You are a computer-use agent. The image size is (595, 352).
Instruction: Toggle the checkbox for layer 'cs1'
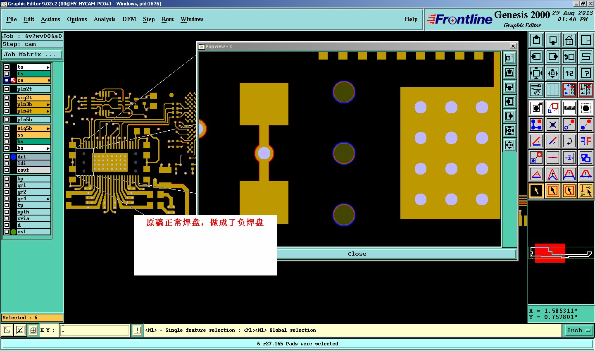coord(7,232)
